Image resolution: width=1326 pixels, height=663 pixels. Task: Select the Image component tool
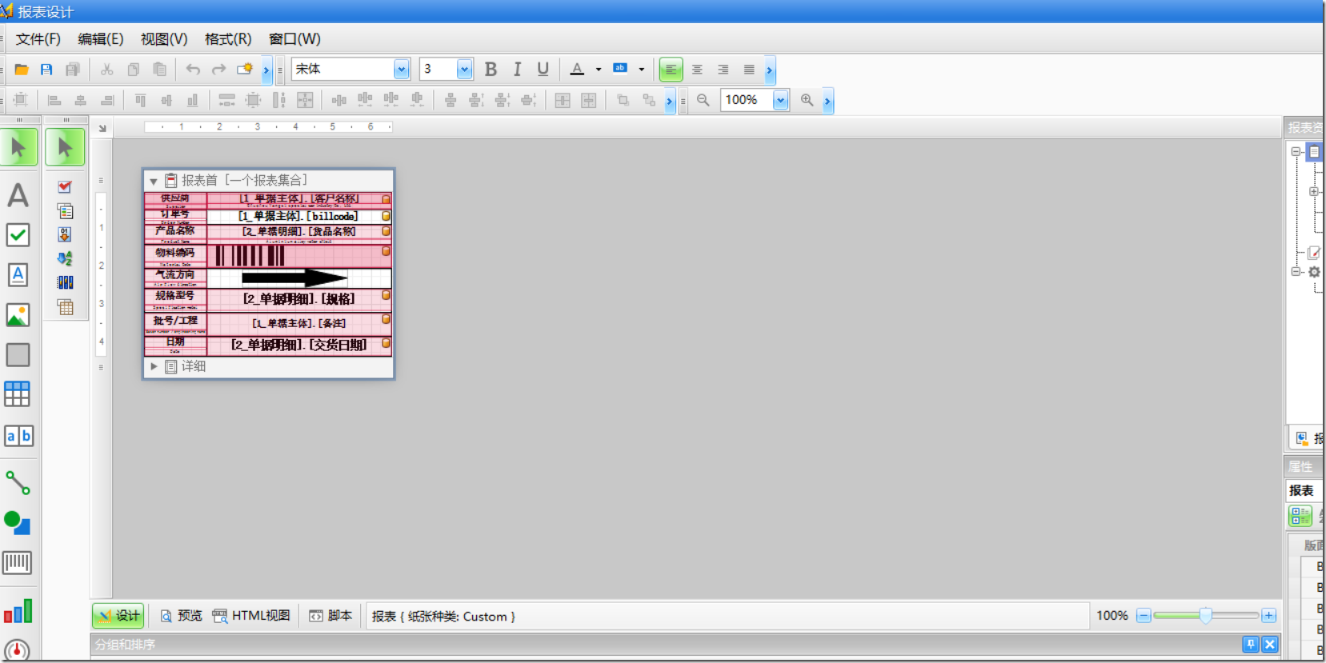pyautogui.click(x=18, y=315)
